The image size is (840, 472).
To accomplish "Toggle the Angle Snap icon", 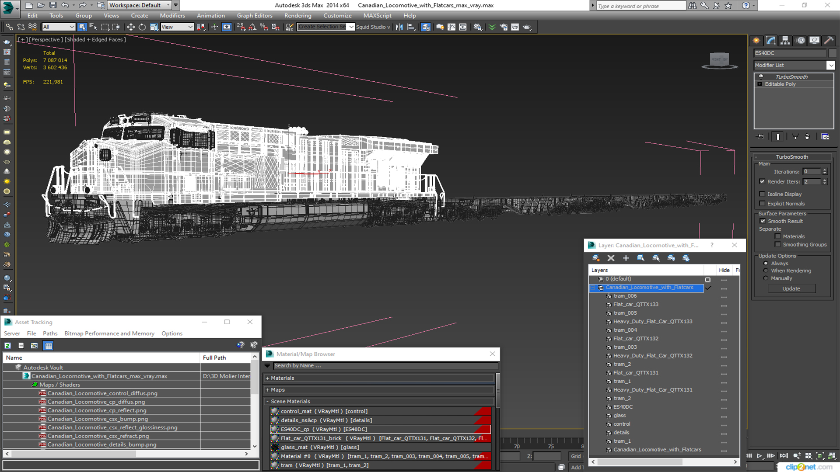I will tap(252, 27).
